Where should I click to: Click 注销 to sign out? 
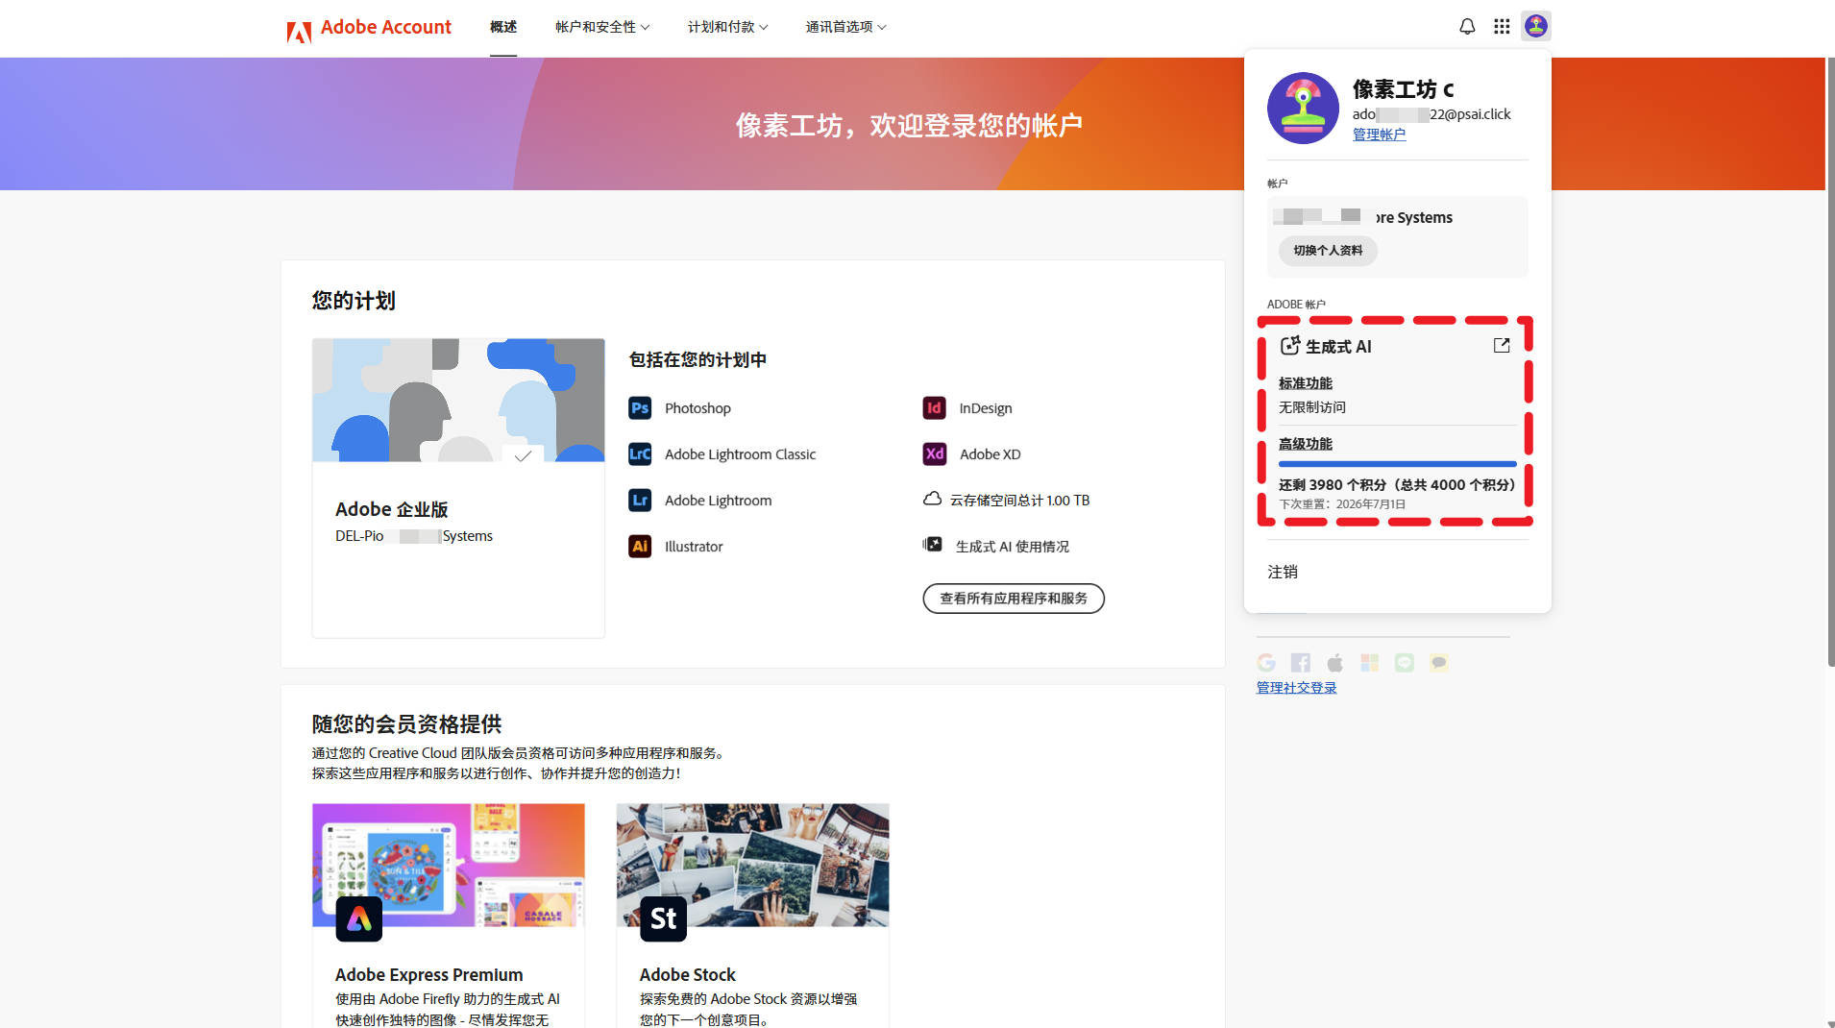[x=1283, y=572]
